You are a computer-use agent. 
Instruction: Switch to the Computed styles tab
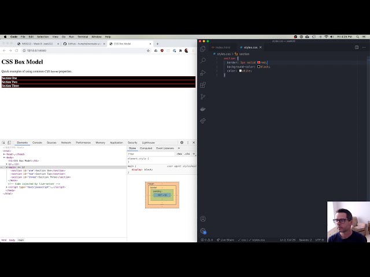point(146,148)
